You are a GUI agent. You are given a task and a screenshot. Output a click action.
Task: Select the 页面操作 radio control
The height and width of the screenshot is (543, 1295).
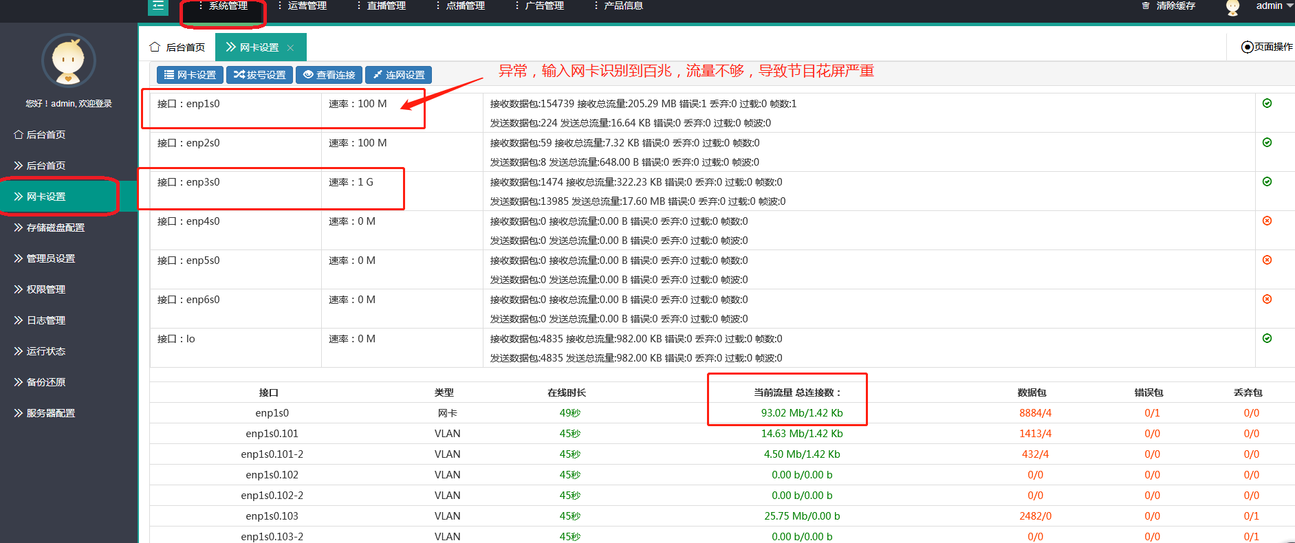click(x=1247, y=47)
